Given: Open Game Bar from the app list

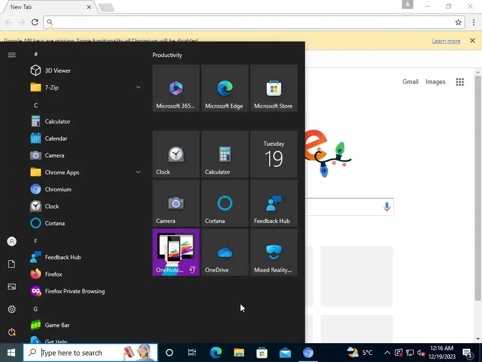Looking at the screenshot, I should (86, 325).
